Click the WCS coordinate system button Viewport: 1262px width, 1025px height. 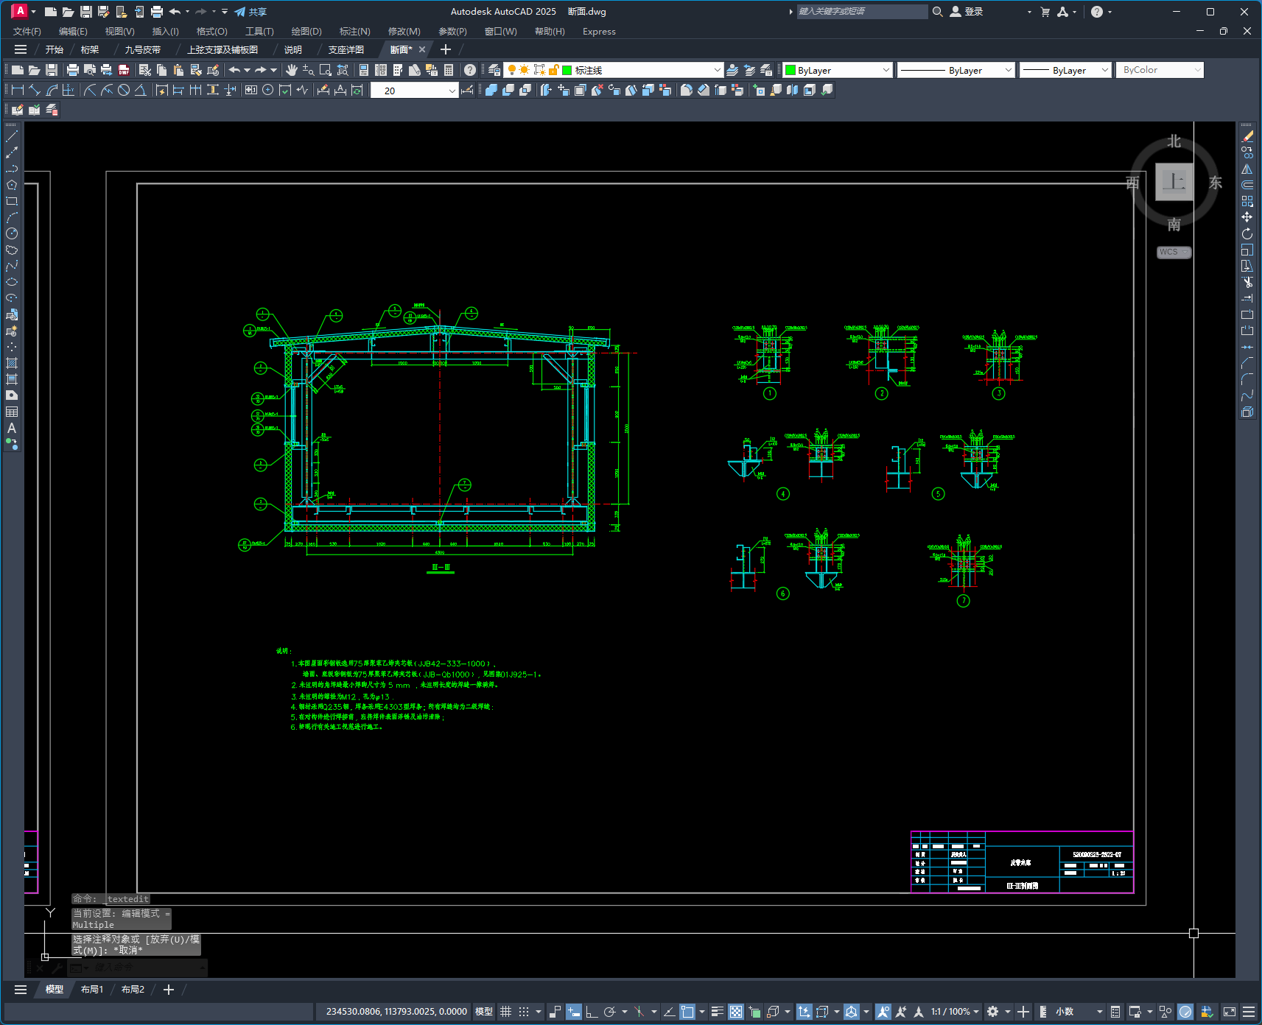pyautogui.click(x=1174, y=252)
